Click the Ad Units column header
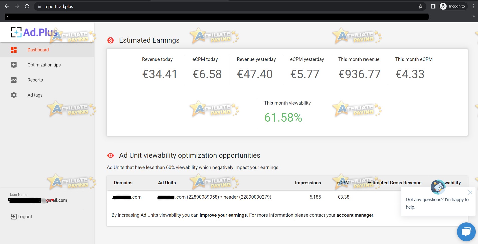This screenshot has width=478, height=244. click(167, 183)
